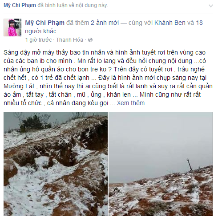Open the left snowy hillside photo
The height and width of the screenshot is (216, 218).
pyautogui.click(x=56, y=164)
